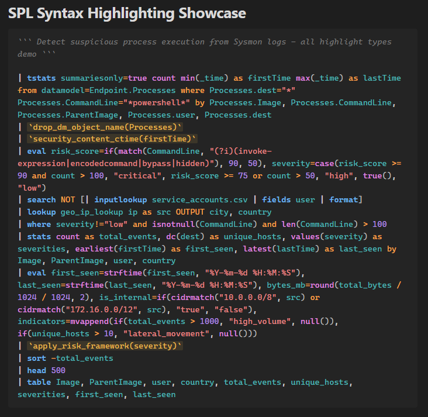
Task: Click the heading "SPL Syntax Highlighting Showcase"
Action: coord(127,13)
